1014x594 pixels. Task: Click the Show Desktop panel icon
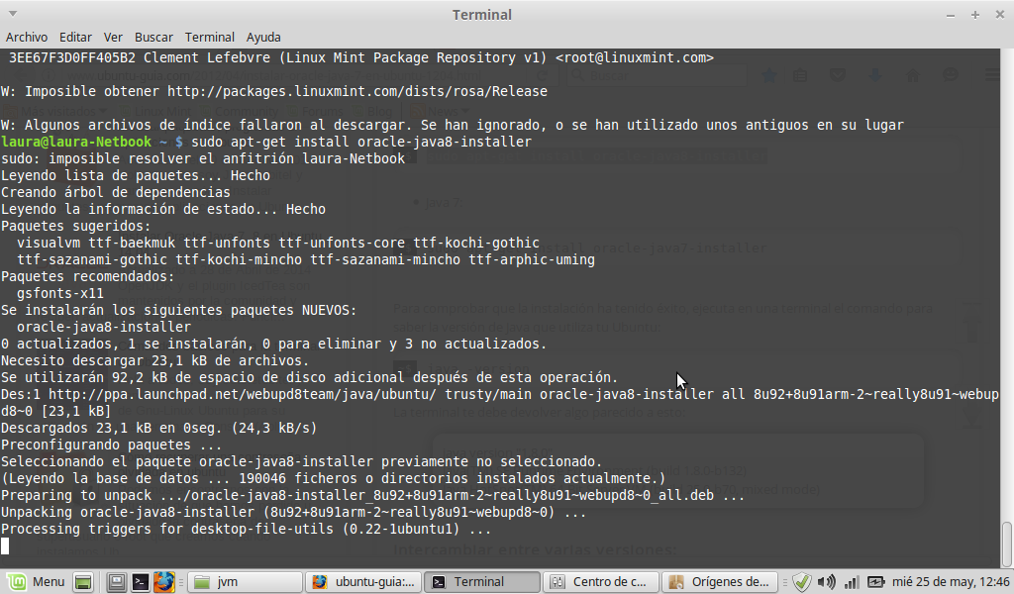click(x=84, y=582)
